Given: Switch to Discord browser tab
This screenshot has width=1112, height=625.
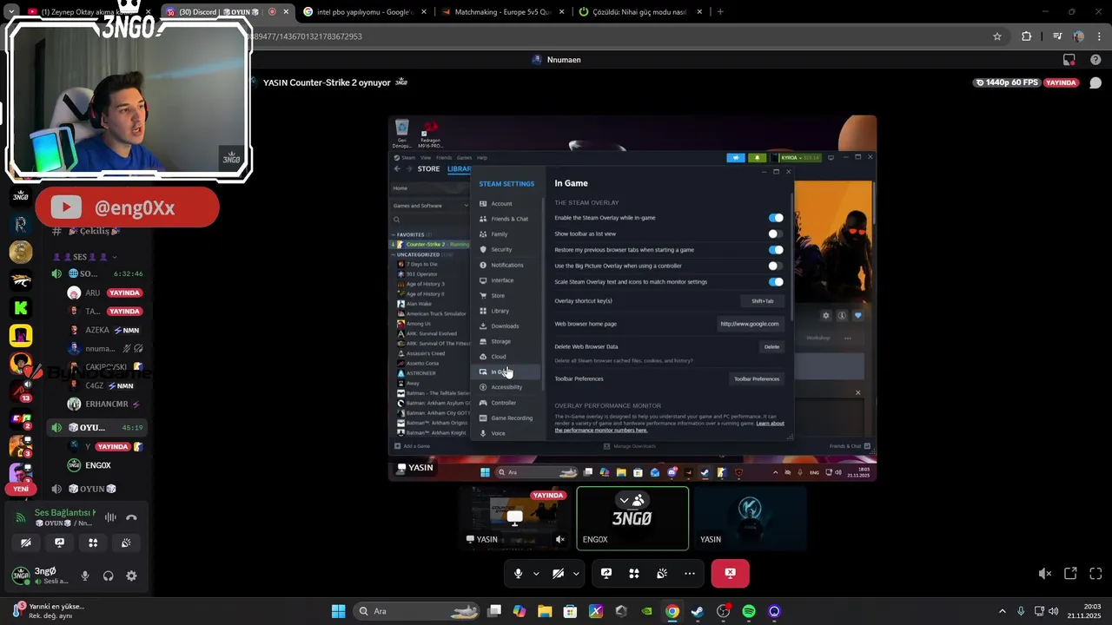Looking at the screenshot, I should coord(228,12).
